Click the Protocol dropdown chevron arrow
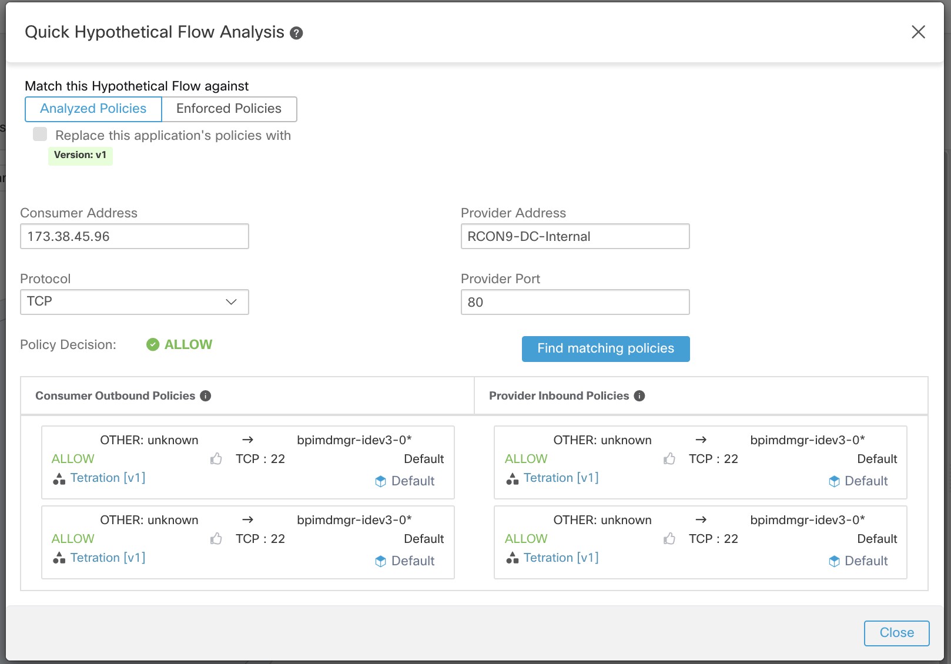The width and height of the screenshot is (951, 664). click(x=232, y=301)
